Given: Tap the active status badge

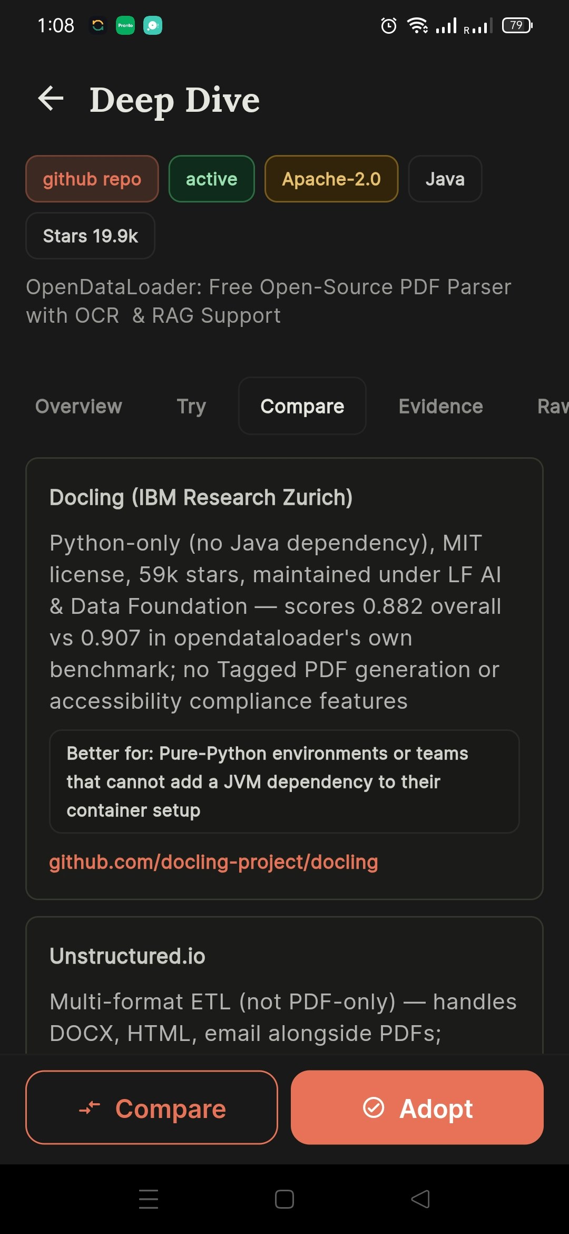Looking at the screenshot, I should [212, 179].
